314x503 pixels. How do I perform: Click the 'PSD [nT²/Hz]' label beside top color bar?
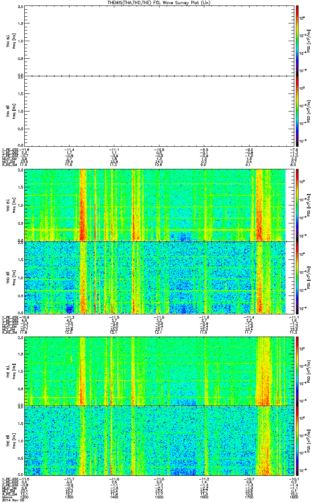point(309,41)
